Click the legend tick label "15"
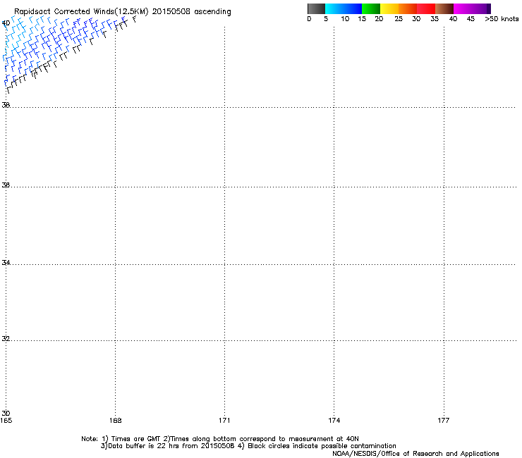 tap(362, 19)
